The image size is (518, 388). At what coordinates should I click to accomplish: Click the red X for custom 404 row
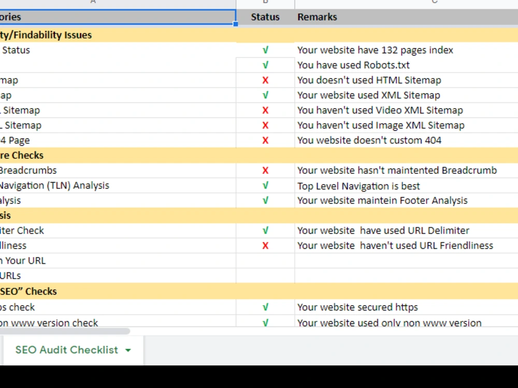[x=265, y=141]
